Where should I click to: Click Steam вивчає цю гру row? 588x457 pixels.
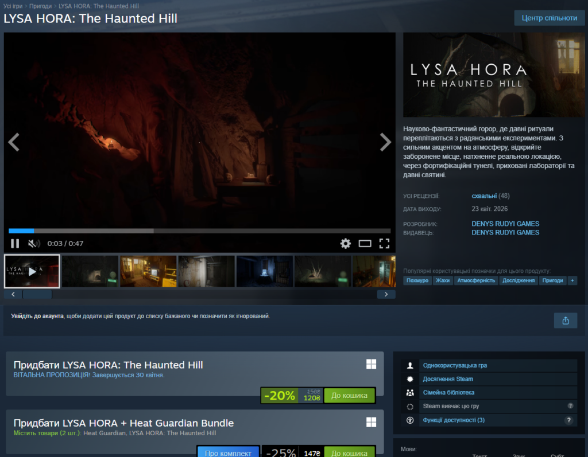point(489,406)
